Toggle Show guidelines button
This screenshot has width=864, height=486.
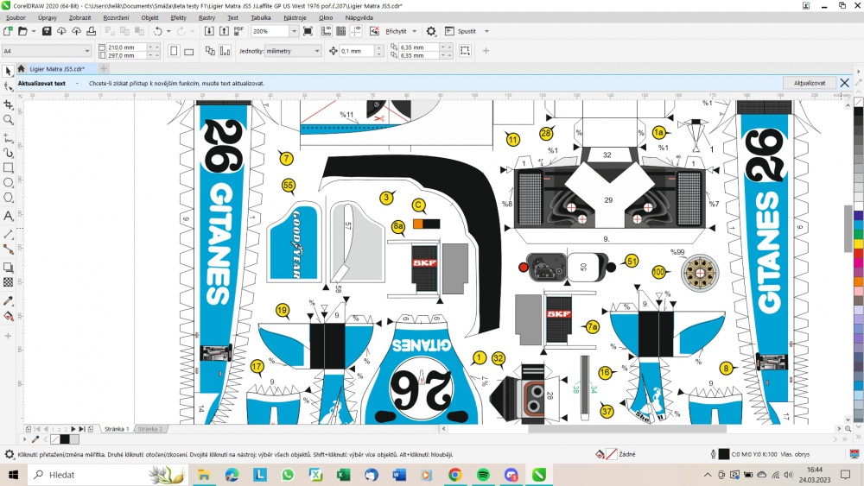point(356,31)
